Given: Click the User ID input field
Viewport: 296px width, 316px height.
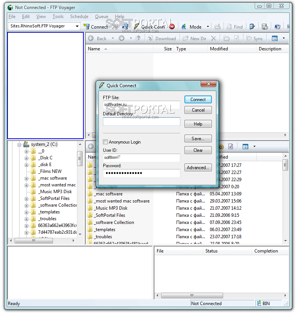Looking at the screenshot, I should [142, 158].
